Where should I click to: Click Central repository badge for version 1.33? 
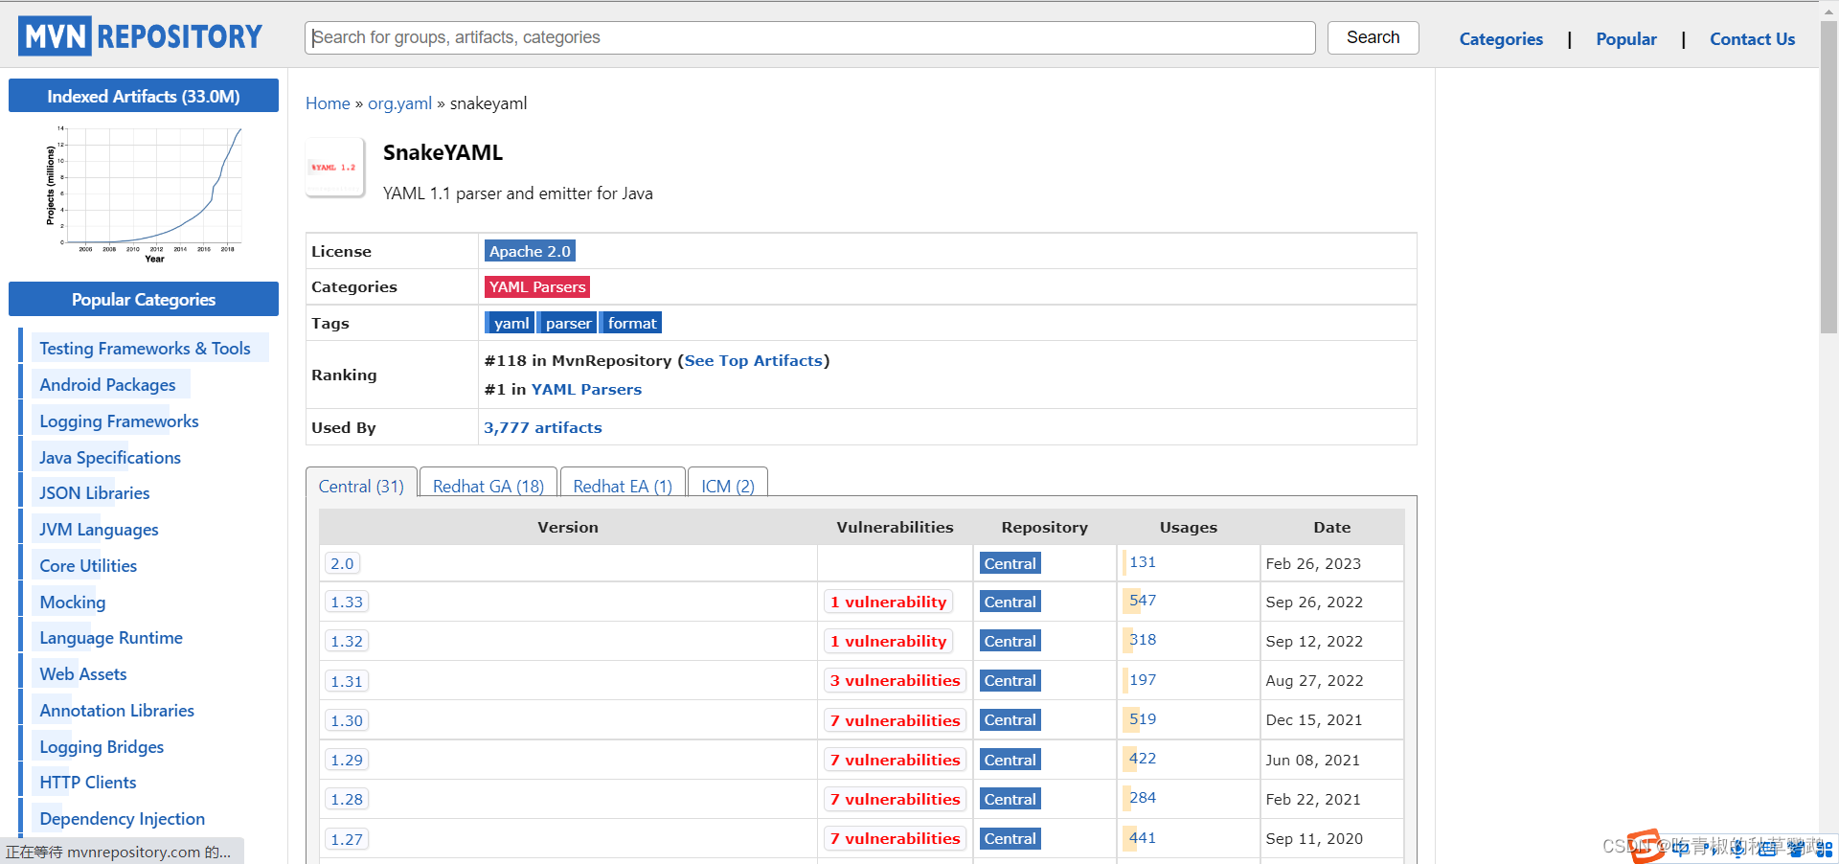[x=1010, y=602]
